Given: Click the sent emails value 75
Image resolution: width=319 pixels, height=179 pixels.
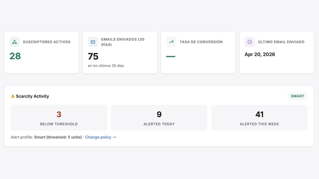Looking at the screenshot, I should pyautogui.click(x=93, y=56).
